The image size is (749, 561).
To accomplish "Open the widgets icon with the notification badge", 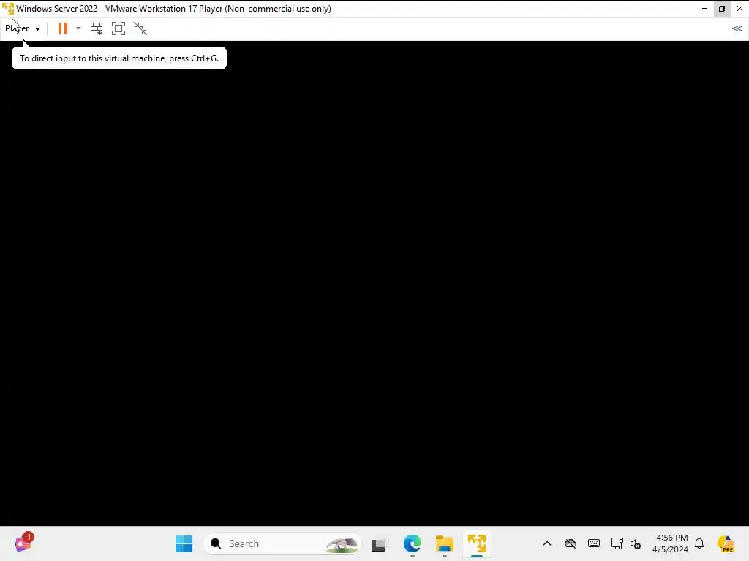I will (23, 543).
